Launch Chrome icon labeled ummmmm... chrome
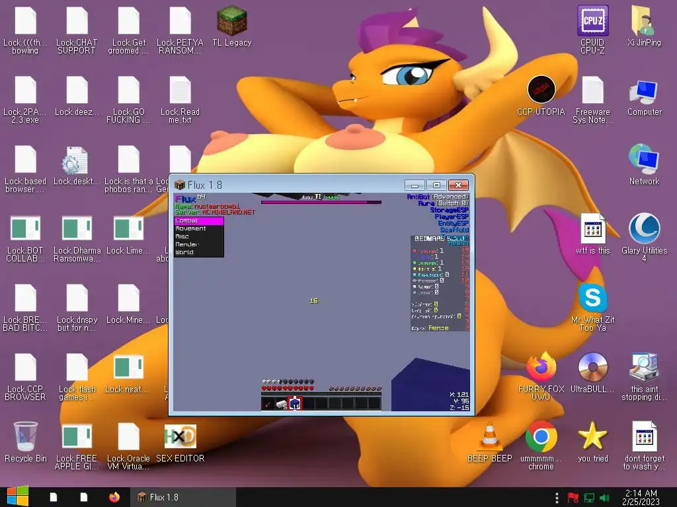The height and width of the screenshot is (507, 677). [541, 446]
